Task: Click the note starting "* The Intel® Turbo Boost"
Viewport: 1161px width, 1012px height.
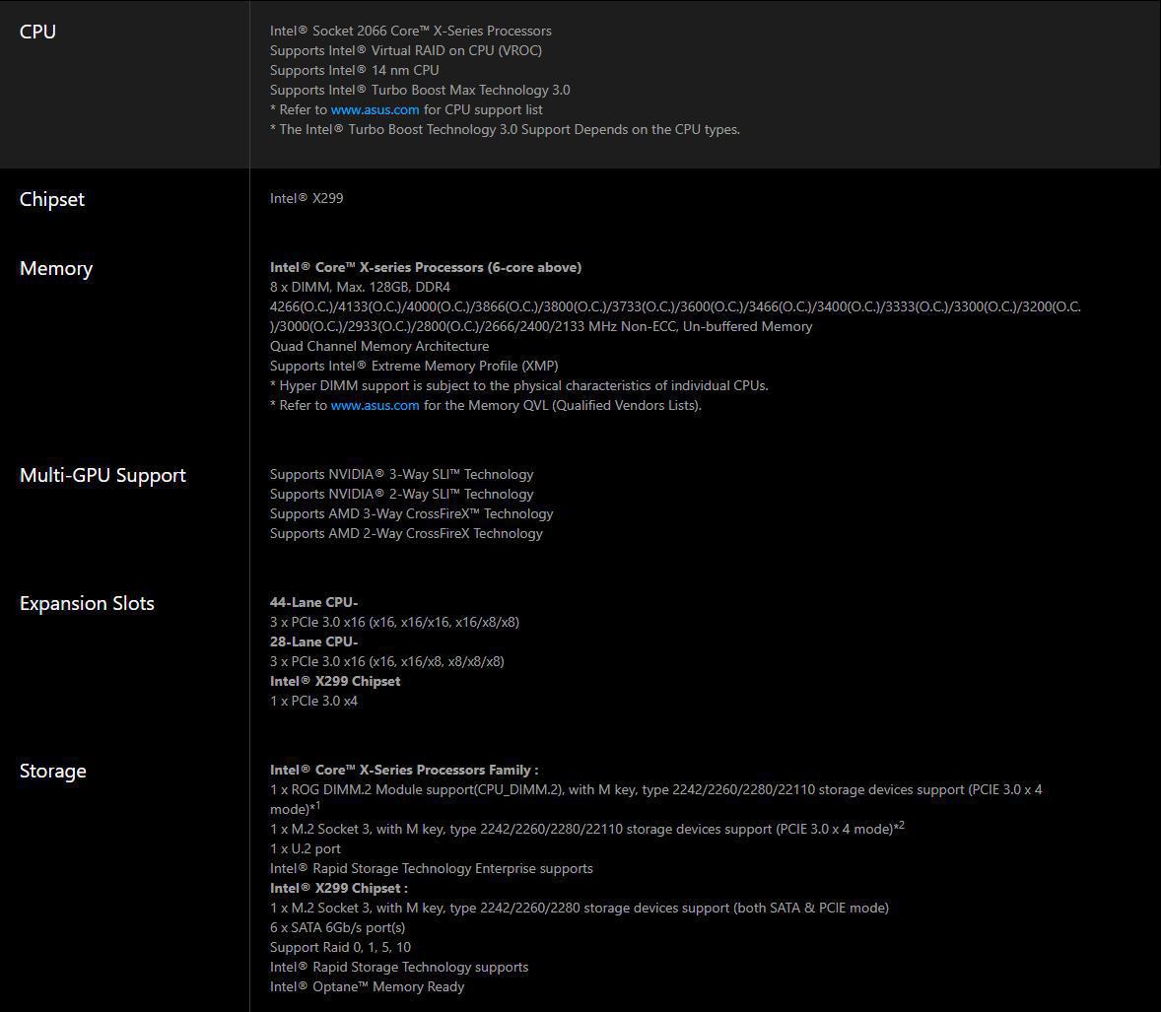Action: [x=505, y=129]
